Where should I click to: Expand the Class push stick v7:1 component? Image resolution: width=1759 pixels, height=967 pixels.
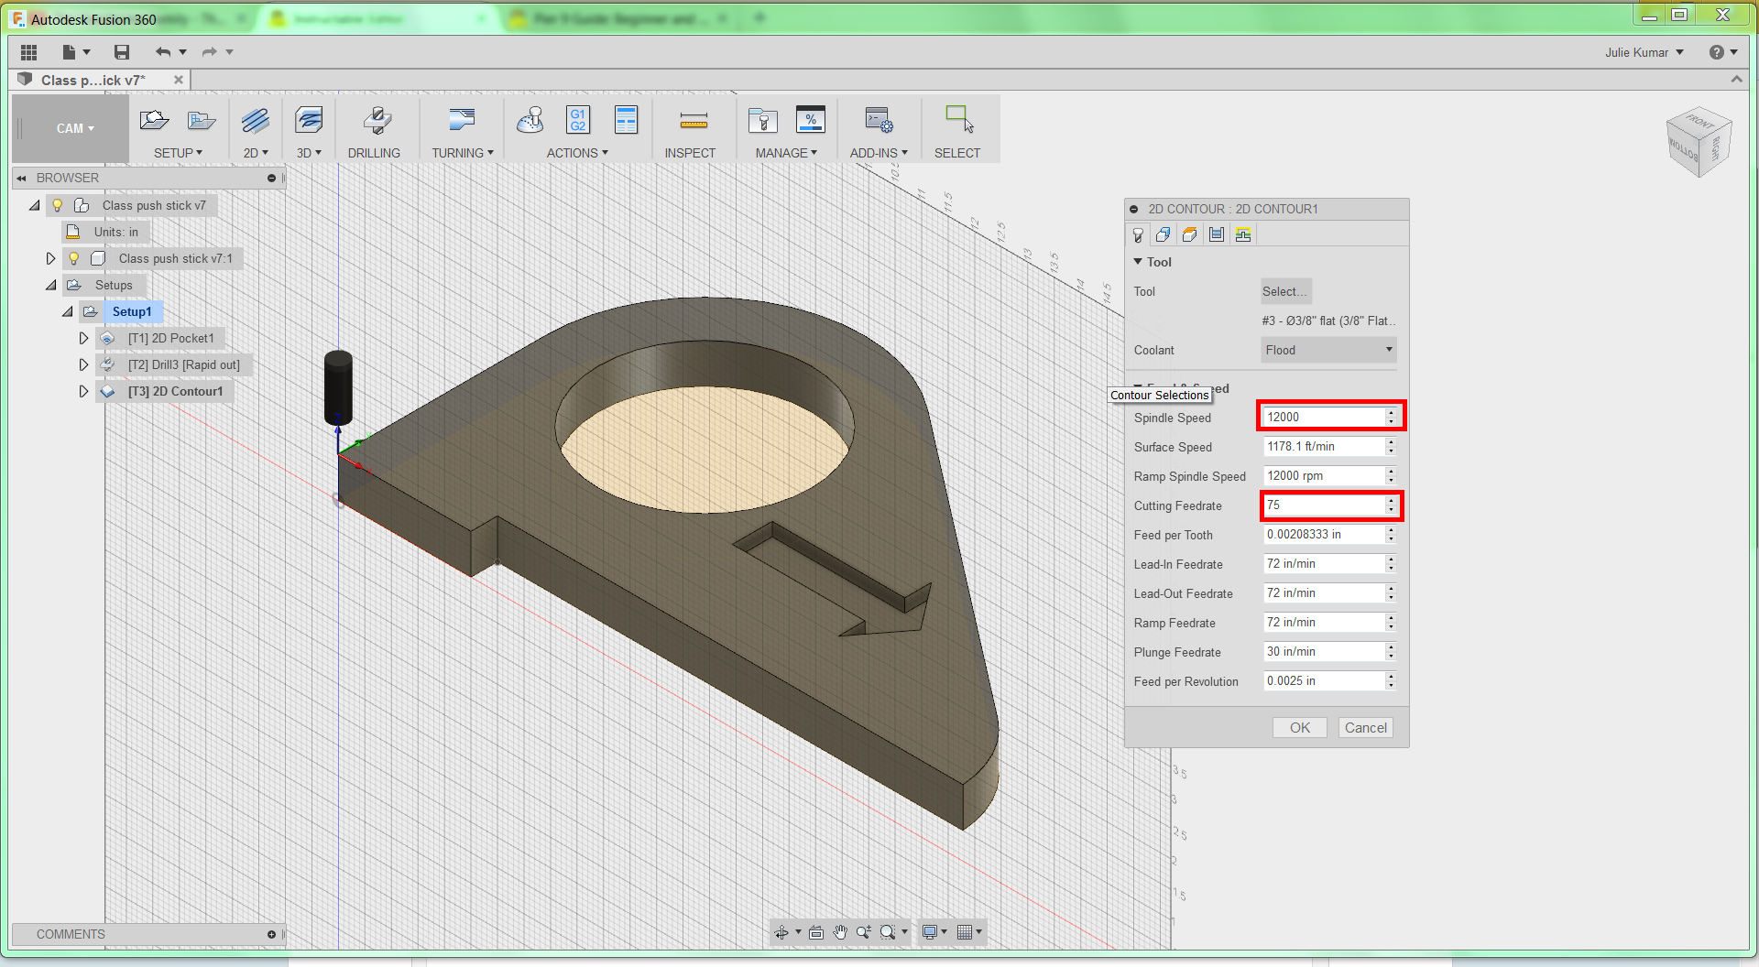pos(50,258)
